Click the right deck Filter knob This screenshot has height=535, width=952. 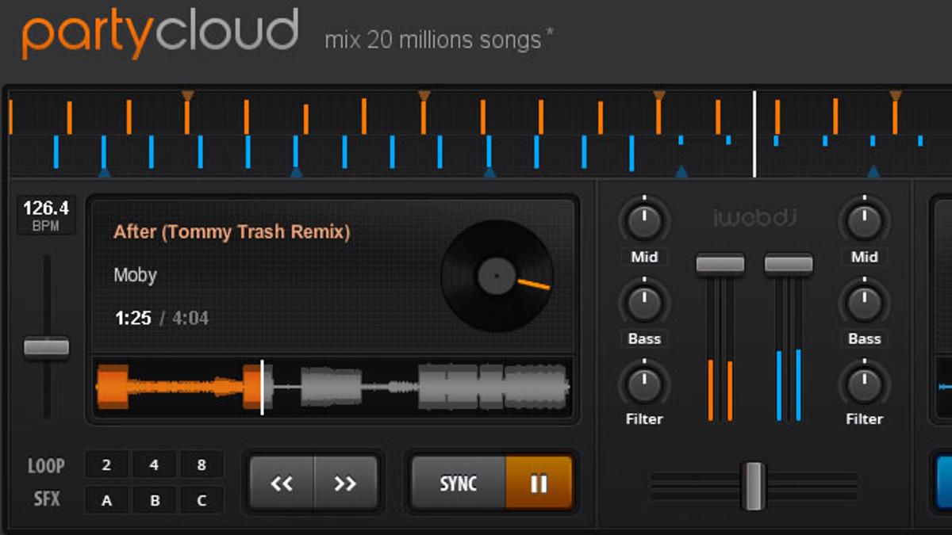(864, 384)
